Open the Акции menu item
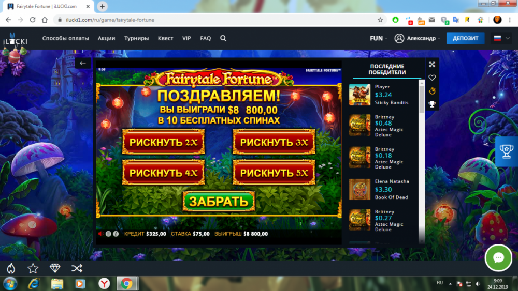Image resolution: width=518 pixels, height=291 pixels. 106,38
